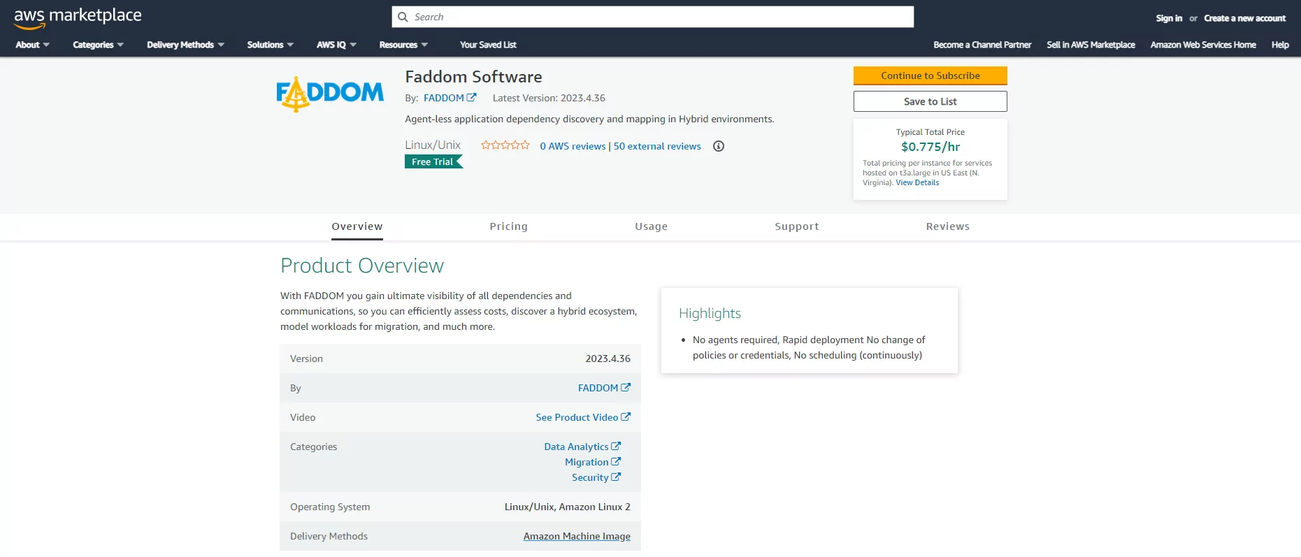Click the external link icon next to FADDOM seller

(472, 98)
